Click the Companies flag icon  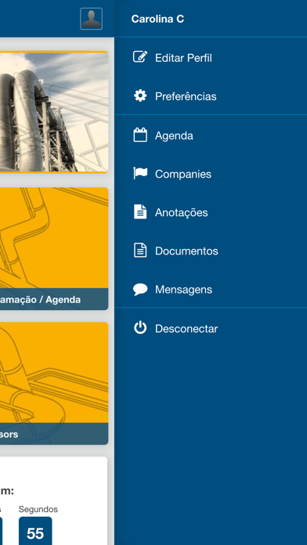tap(140, 173)
